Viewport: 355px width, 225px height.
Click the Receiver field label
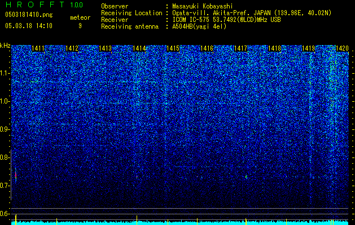(115, 20)
